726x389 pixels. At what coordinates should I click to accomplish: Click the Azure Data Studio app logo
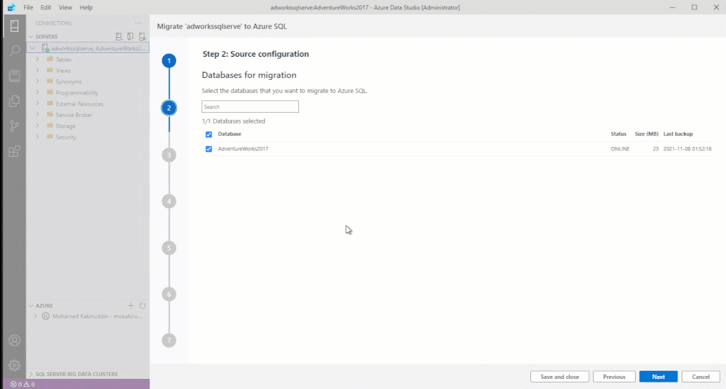(11, 7)
